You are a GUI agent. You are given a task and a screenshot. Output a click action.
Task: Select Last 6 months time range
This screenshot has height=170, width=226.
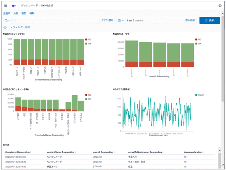135,20
